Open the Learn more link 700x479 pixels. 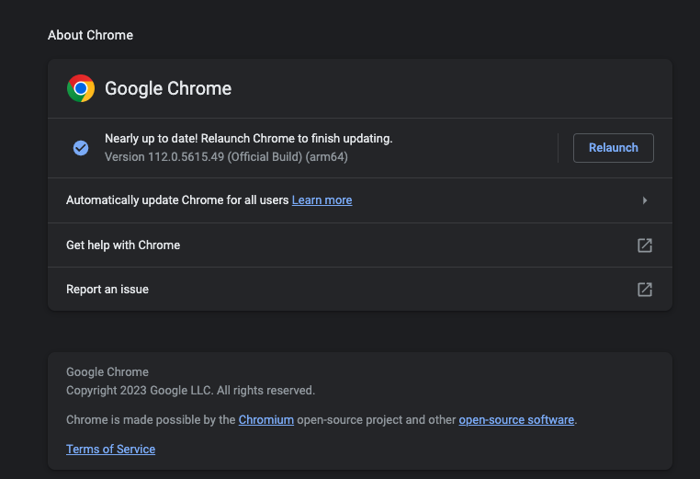pyautogui.click(x=322, y=200)
